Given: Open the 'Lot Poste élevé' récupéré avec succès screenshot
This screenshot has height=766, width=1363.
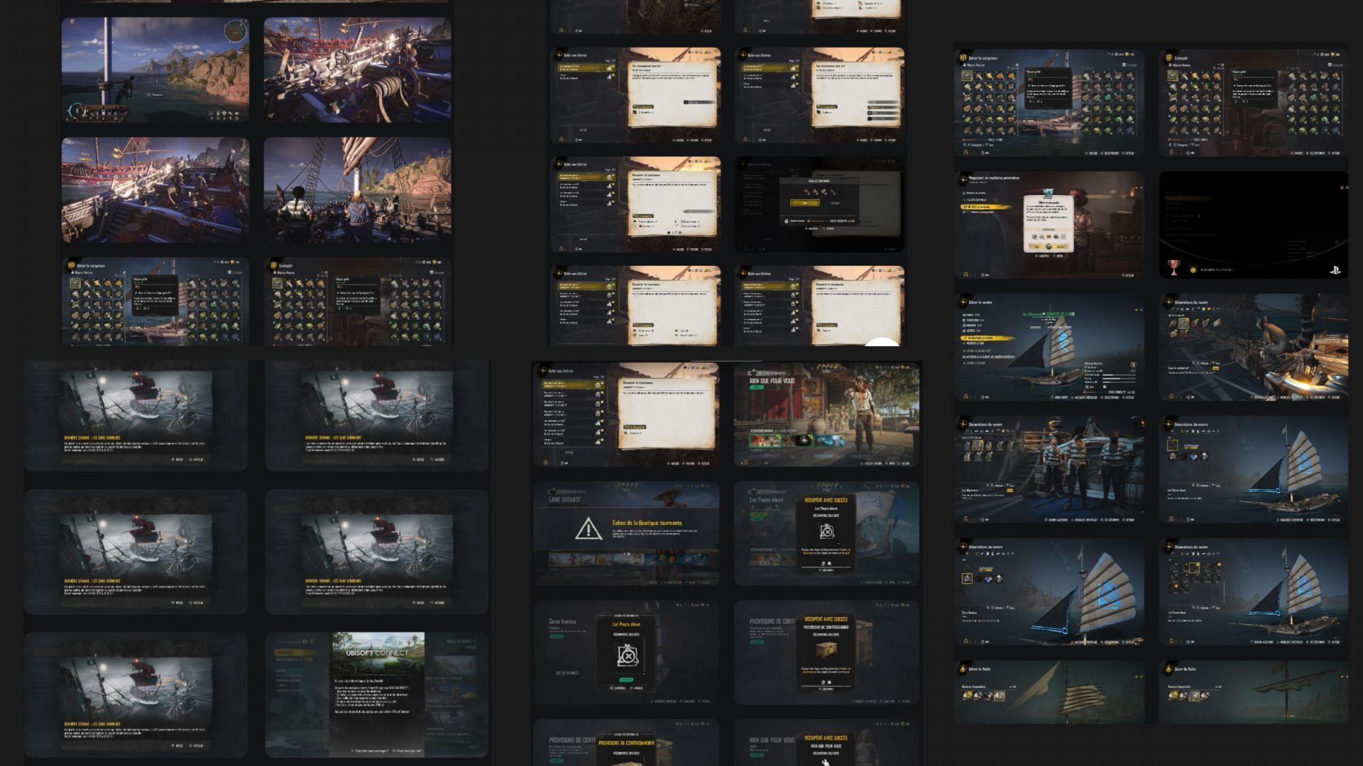Looking at the screenshot, I should (826, 534).
